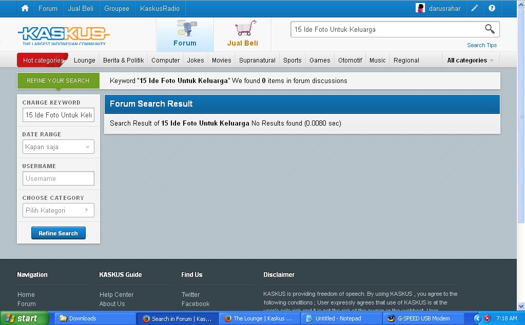Open the Pilih Kategori category selector

click(x=59, y=210)
